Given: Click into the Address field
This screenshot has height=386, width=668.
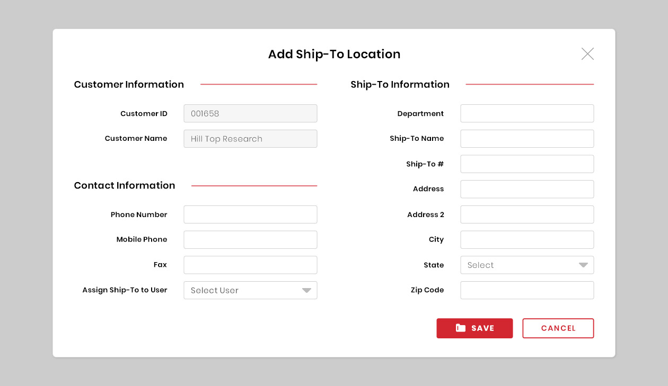Looking at the screenshot, I should coord(527,189).
